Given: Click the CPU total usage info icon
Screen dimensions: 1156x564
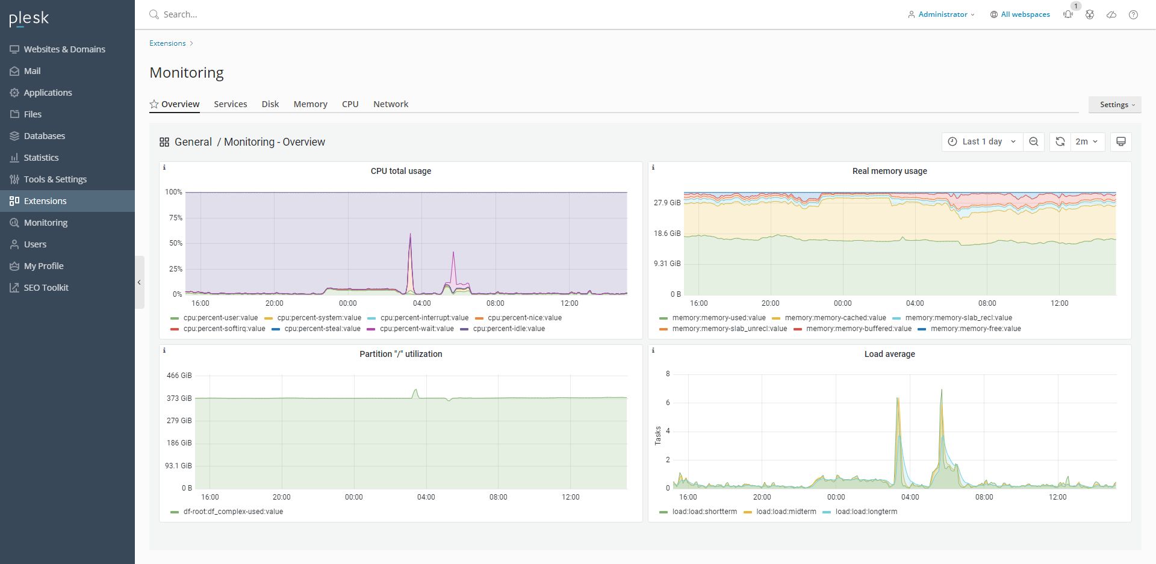Looking at the screenshot, I should click(164, 167).
